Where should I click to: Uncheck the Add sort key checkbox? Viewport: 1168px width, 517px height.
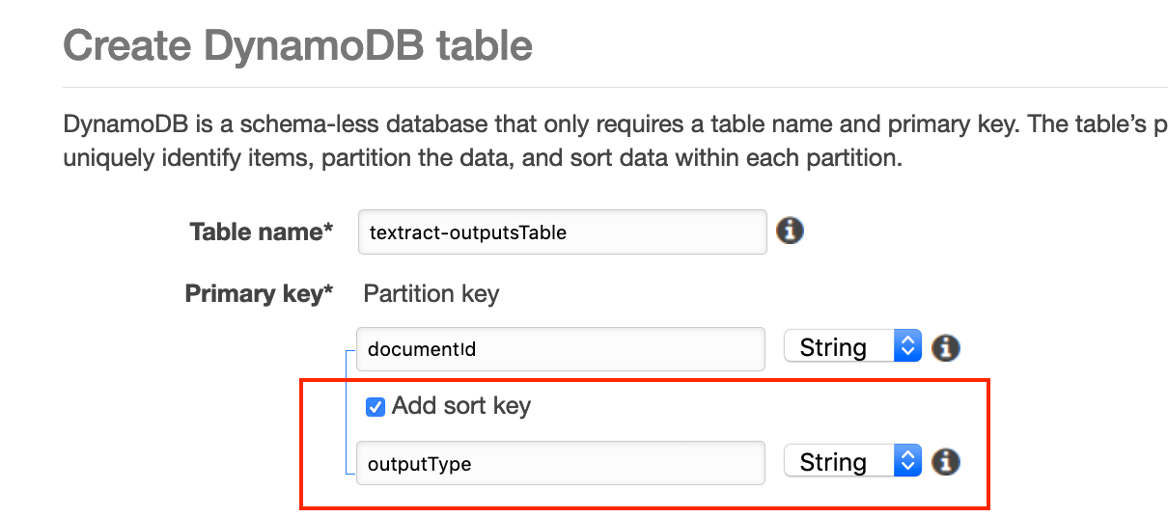[x=375, y=407]
